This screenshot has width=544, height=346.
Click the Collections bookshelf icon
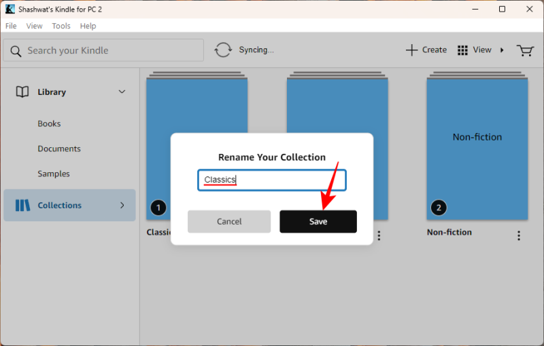[x=23, y=205]
